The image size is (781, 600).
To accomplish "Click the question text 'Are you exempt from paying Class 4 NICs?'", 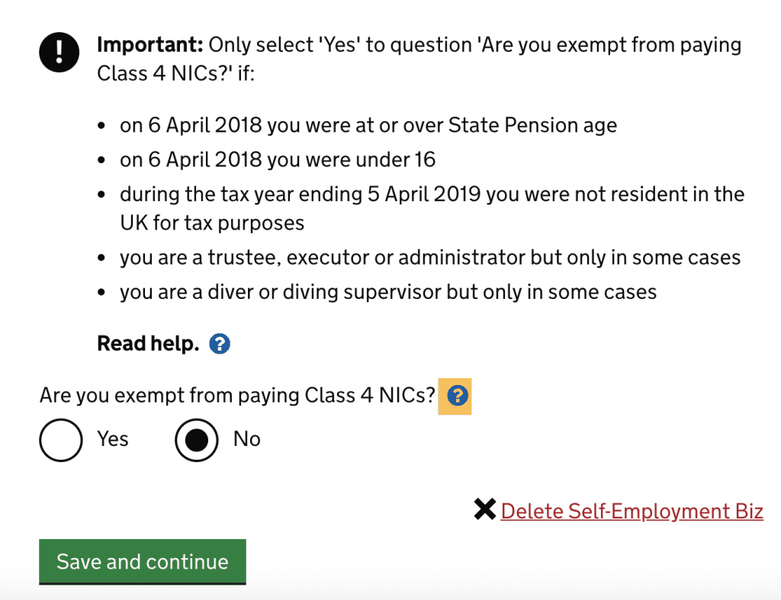I will point(238,395).
